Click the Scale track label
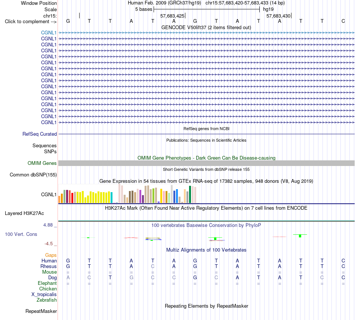Image resolution: width=355 pixels, height=320 pixels. coord(50,9)
